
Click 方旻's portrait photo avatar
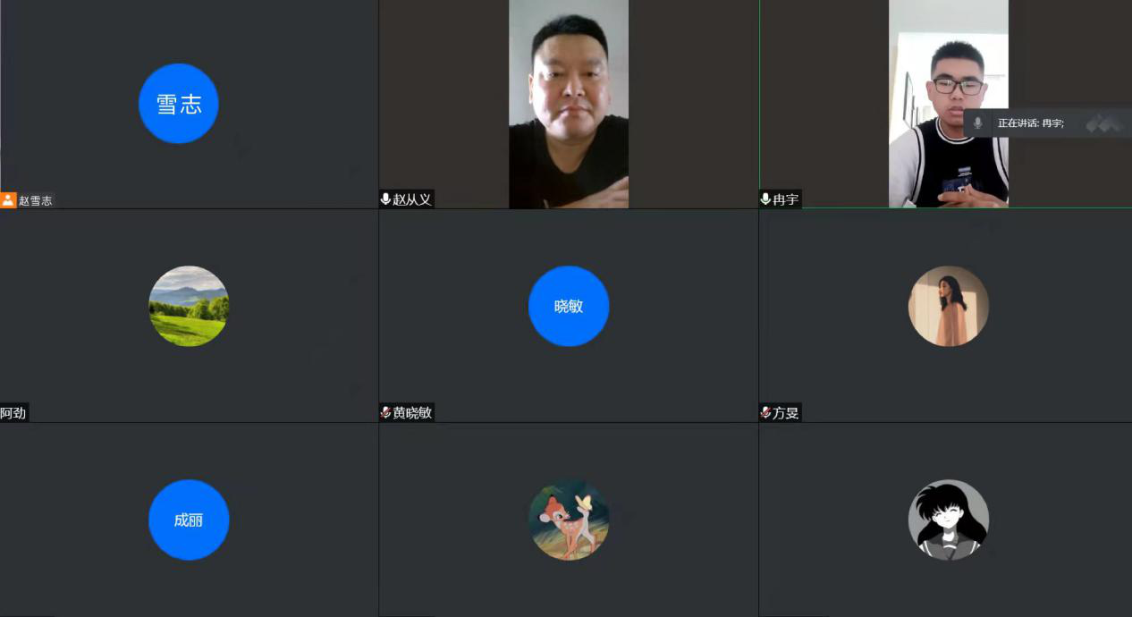(949, 306)
